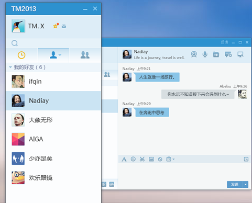Switch to the recent conversations clock tab

[21, 55]
